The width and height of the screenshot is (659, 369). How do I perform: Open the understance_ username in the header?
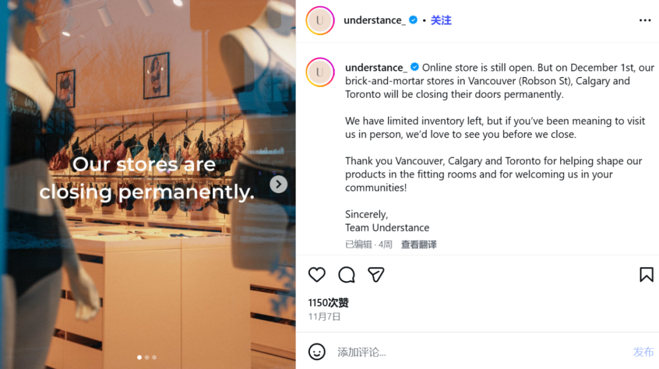tap(374, 20)
